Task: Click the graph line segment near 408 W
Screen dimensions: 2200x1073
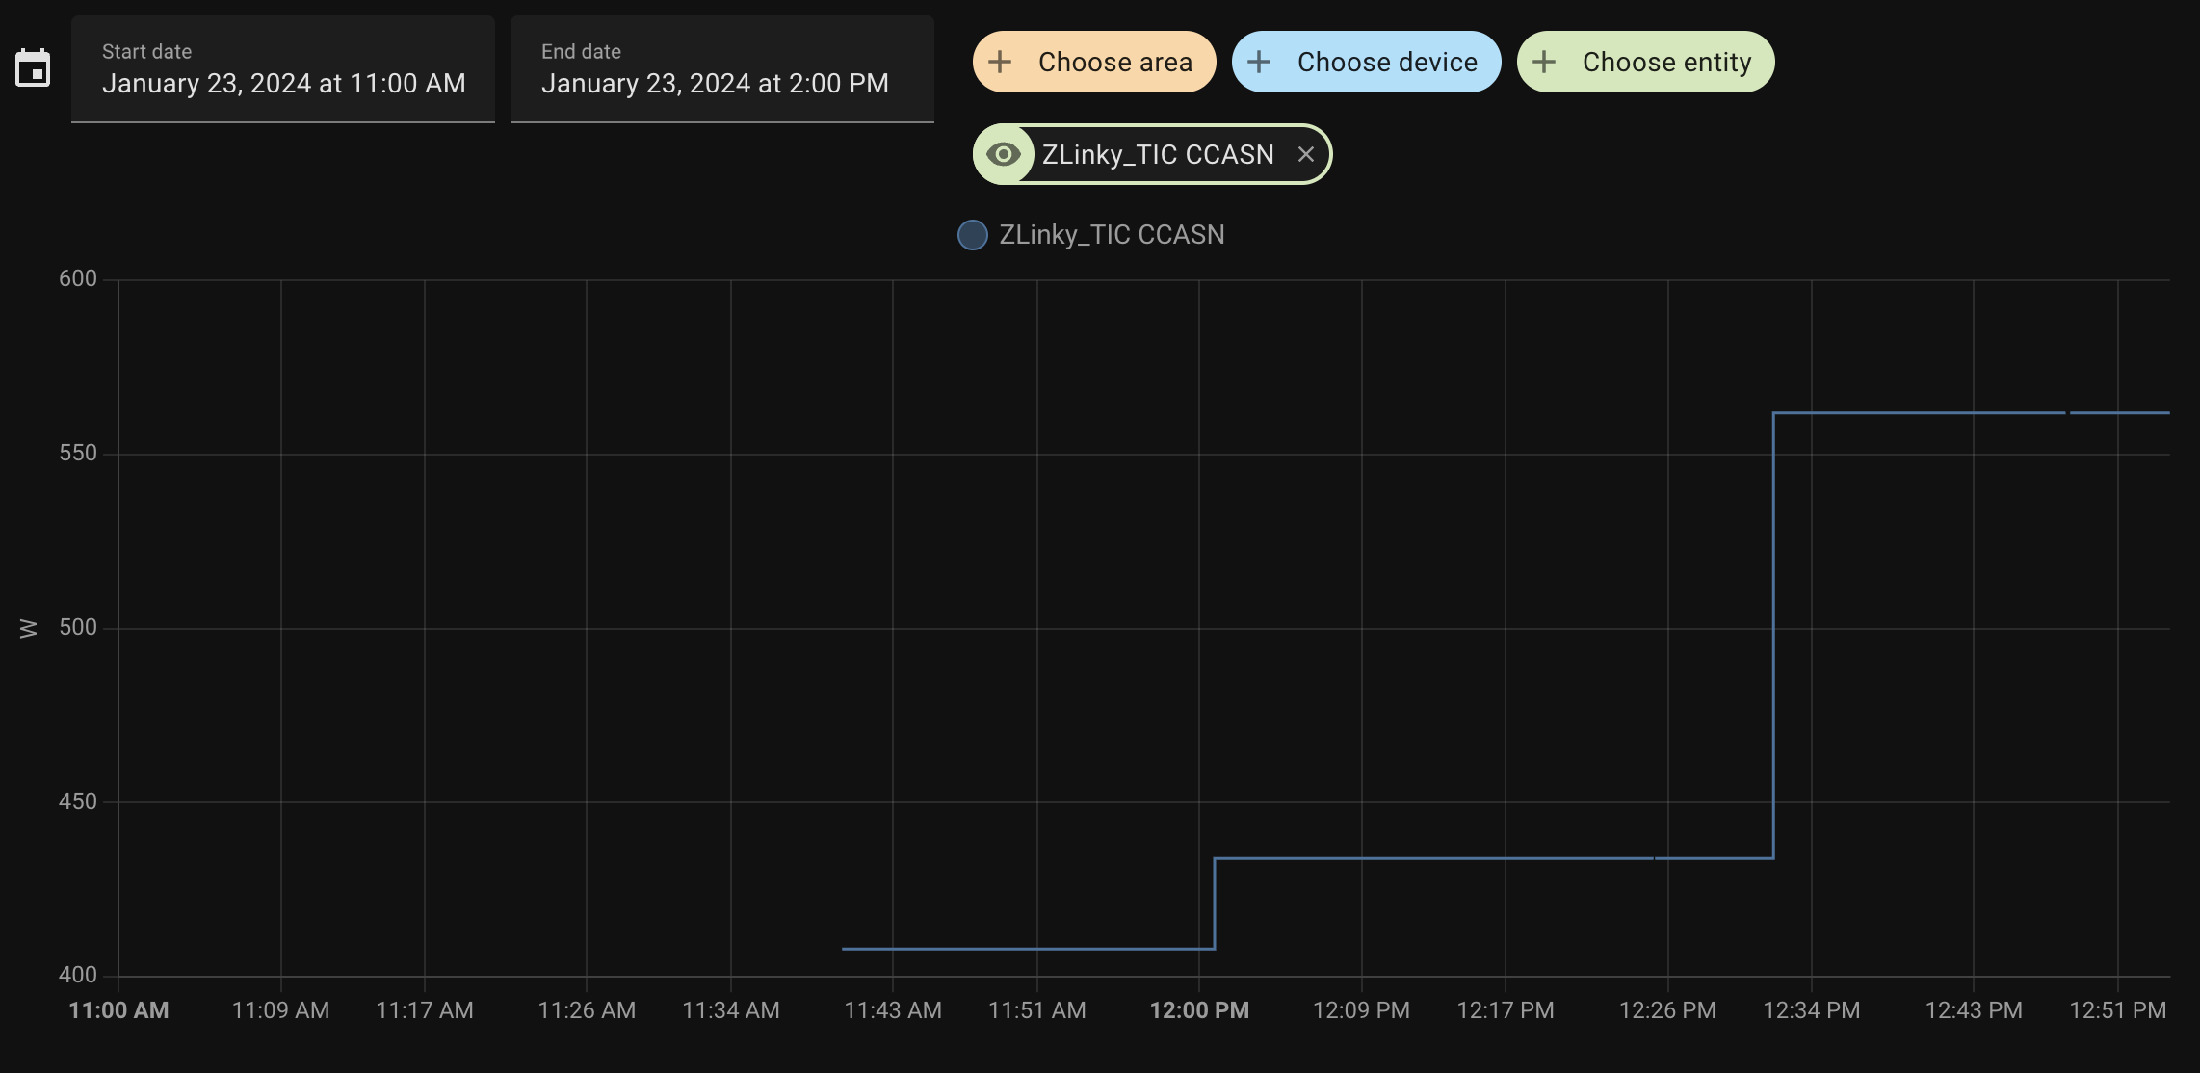Action: (x=1028, y=949)
